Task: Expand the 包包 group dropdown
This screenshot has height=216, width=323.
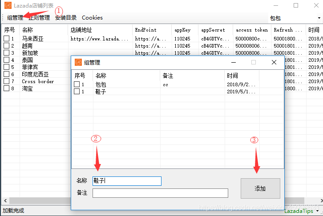Action: [319, 18]
